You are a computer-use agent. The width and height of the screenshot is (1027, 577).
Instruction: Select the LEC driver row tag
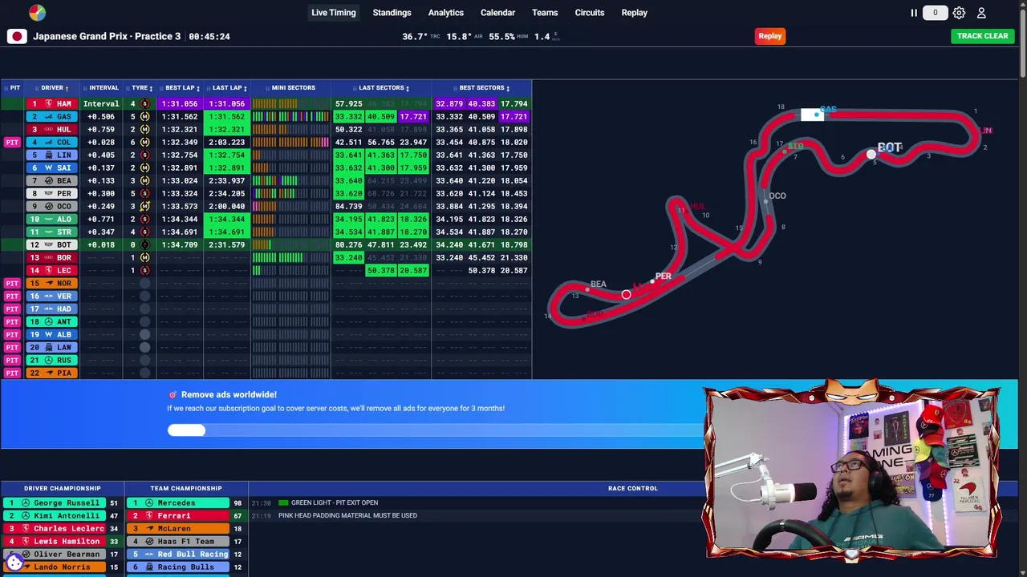[52, 270]
